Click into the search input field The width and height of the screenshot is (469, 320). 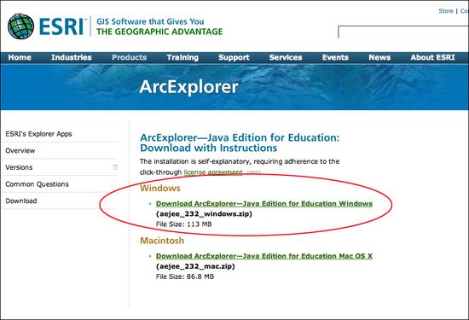(403, 32)
